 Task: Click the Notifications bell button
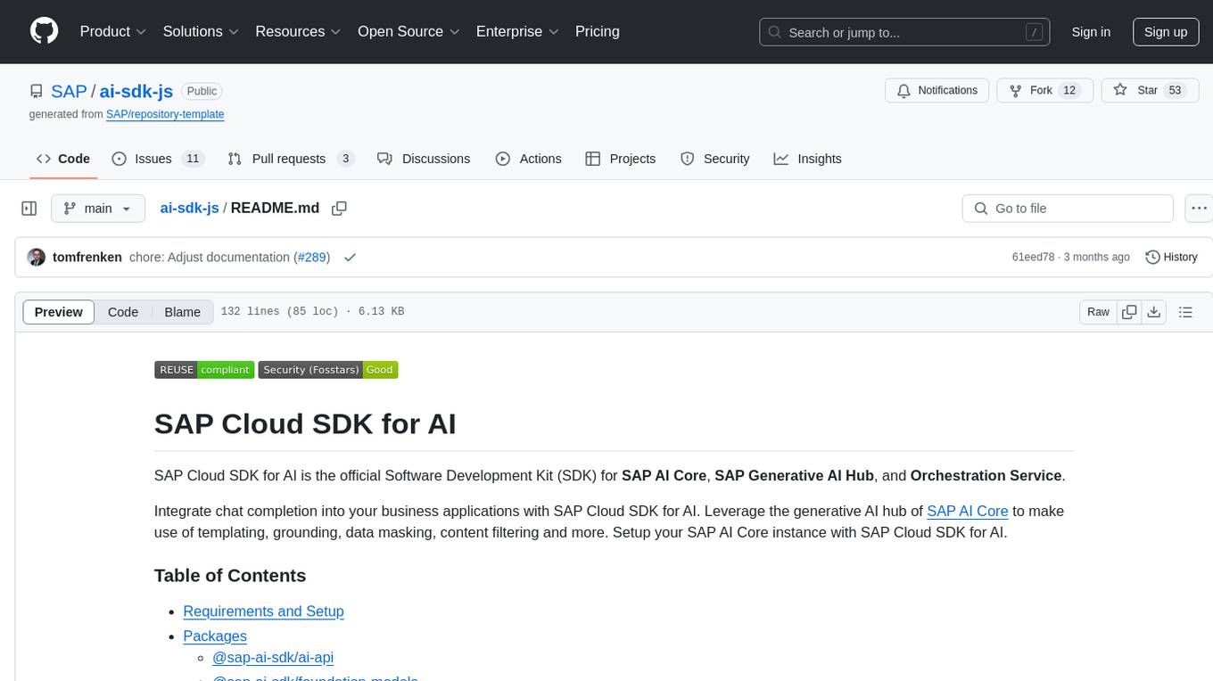[x=937, y=90]
